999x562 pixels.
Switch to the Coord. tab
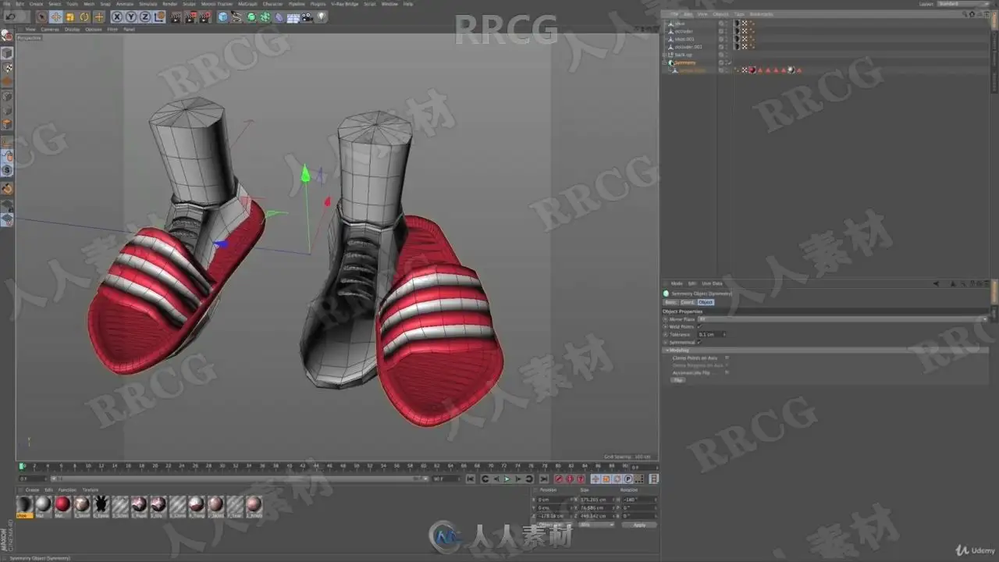pyautogui.click(x=688, y=302)
